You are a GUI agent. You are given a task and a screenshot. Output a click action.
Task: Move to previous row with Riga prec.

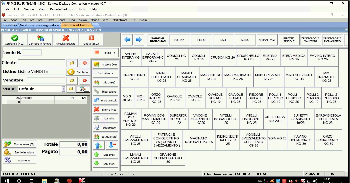pos(106,155)
